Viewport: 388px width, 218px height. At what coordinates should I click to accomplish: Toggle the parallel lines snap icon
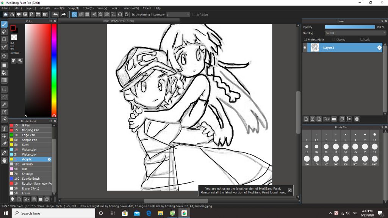[x=81, y=14]
